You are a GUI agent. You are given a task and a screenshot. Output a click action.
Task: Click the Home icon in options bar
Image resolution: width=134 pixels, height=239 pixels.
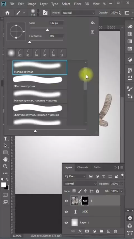(x=7, y=13)
